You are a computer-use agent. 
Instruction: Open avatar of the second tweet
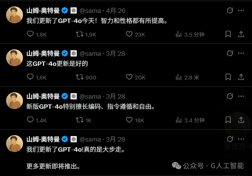click(x=15, y=58)
